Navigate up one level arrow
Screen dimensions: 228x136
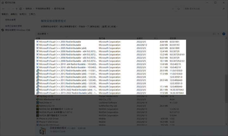point(16,9)
